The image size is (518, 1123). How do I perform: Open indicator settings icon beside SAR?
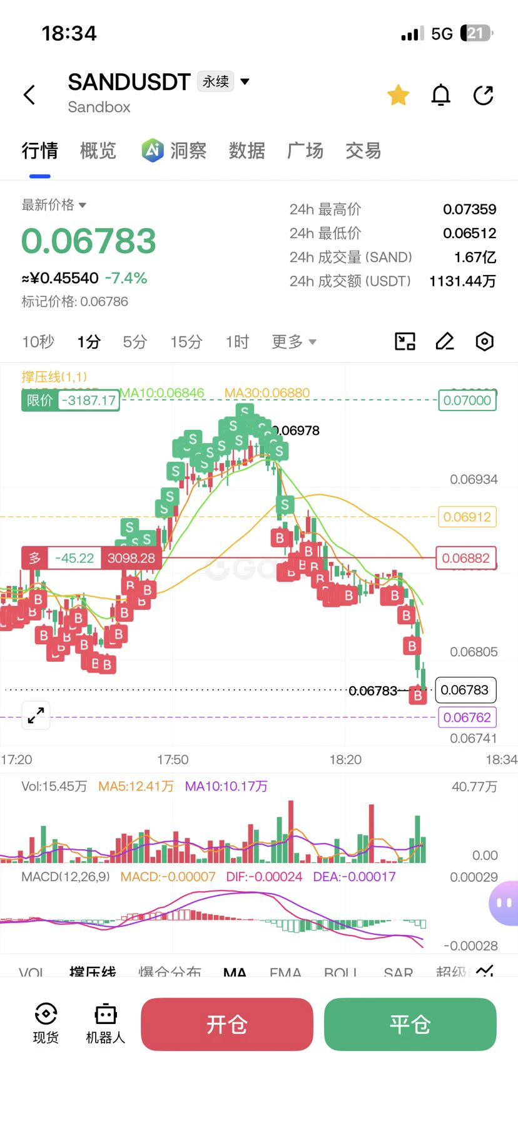click(485, 971)
